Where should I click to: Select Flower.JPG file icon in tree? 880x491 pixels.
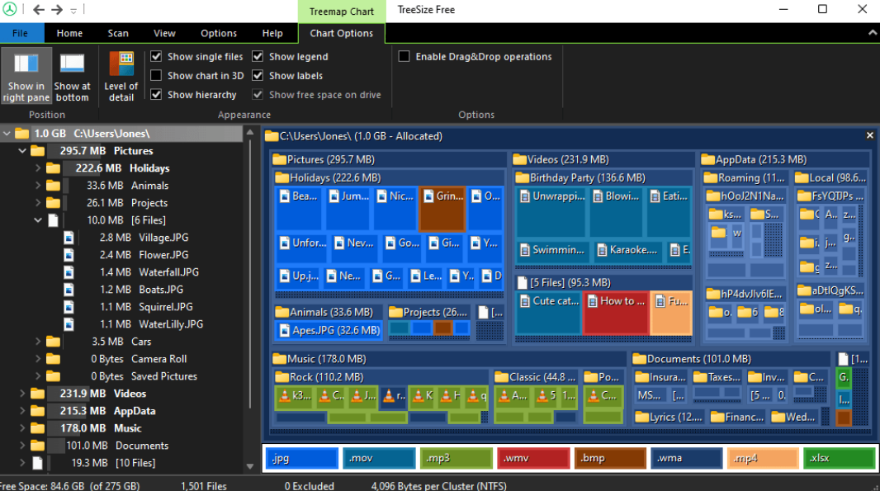(x=69, y=255)
